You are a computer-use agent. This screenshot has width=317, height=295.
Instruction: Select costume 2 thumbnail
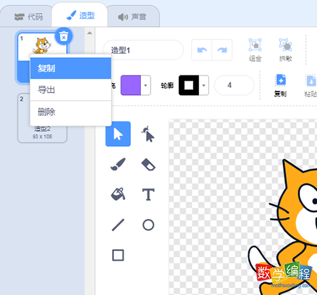tap(42, 118)
